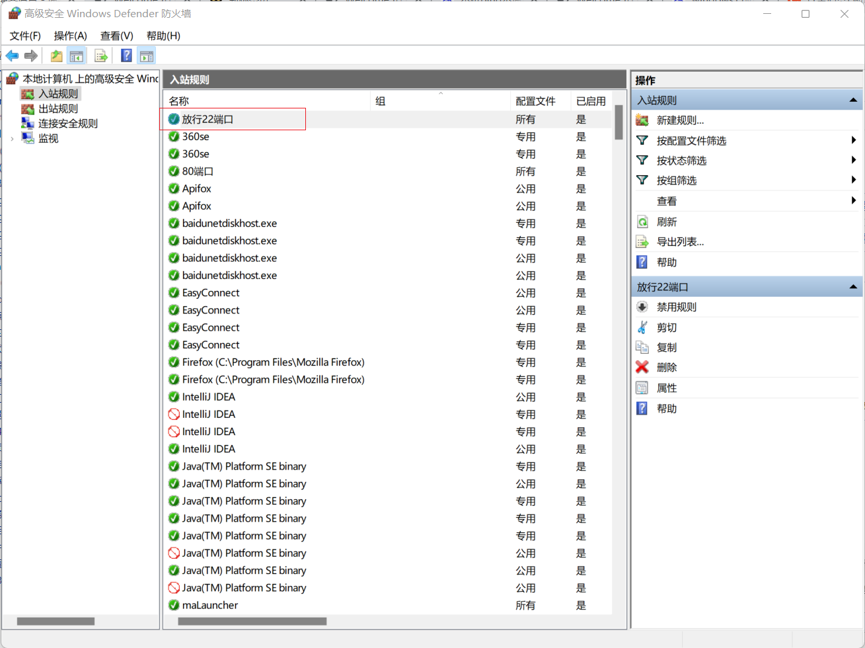
Task: Click the 连接安全规则 icon in the tree
Action: coord(28,123)
